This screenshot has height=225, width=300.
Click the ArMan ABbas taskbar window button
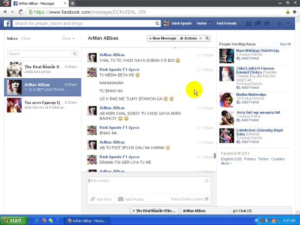87,221
